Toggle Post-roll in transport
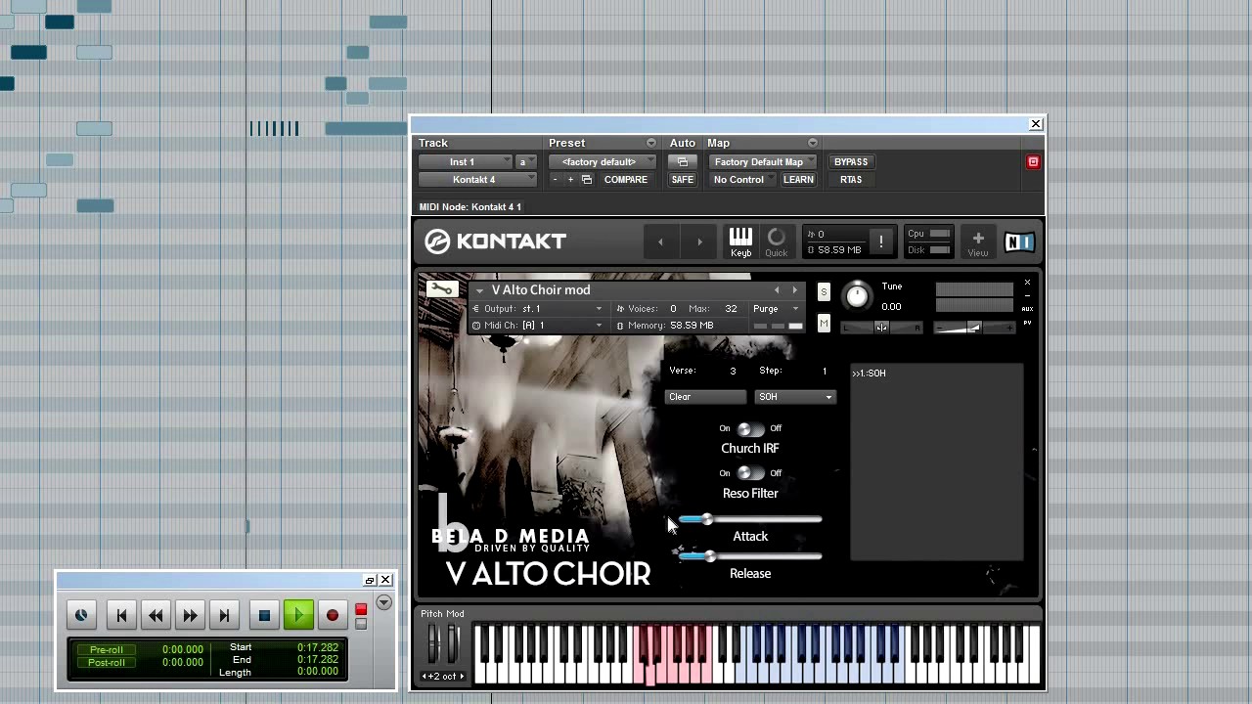Viewport: 1252px width, 704px height. pyautogui.click(x=107, y=663)
